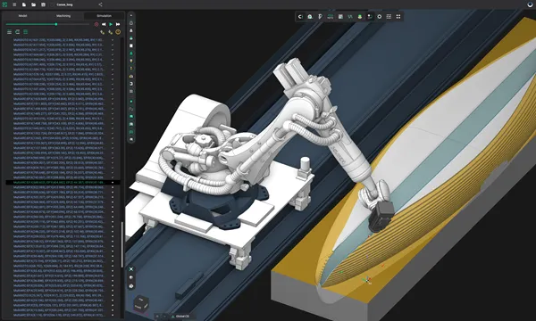
Task: Step simulation to previous move
Action: point(104,24)
